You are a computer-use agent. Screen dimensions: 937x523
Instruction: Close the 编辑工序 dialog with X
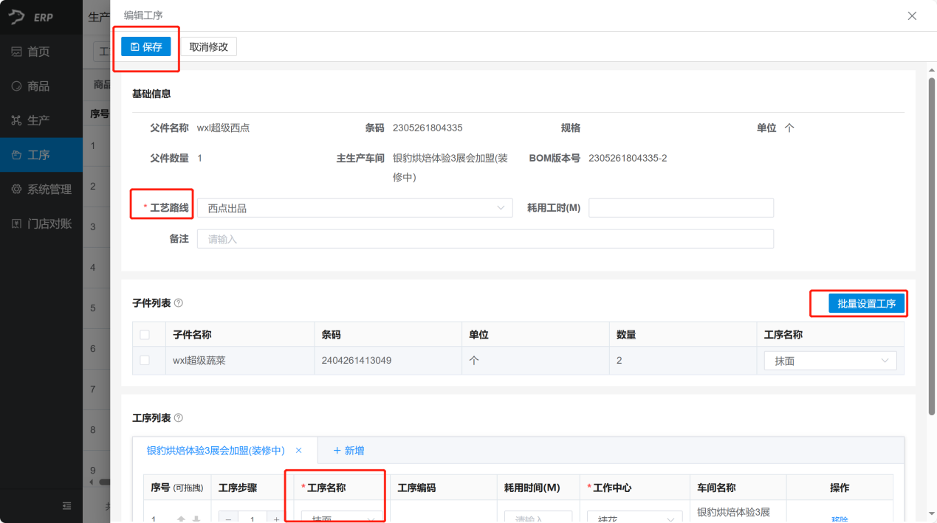point(912,15)
